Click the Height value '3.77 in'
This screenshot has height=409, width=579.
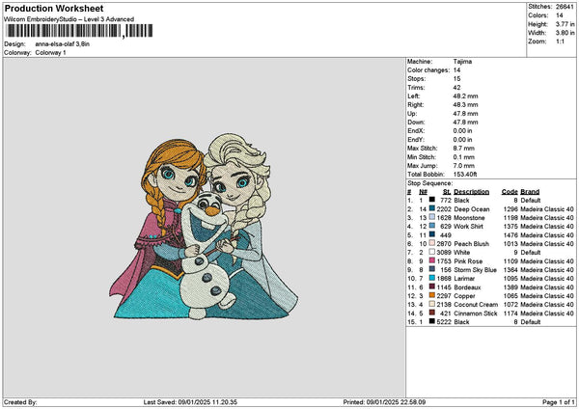point(565,24)
